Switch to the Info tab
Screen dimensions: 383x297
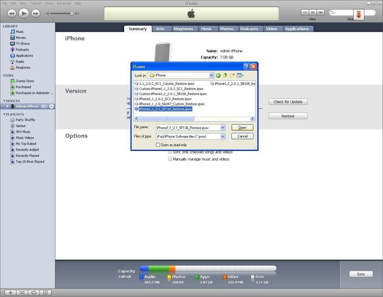160,29
